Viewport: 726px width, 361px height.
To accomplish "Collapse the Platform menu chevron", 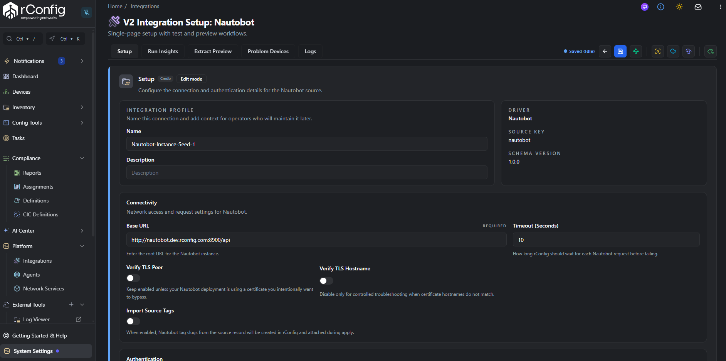I will click(82, 246).
